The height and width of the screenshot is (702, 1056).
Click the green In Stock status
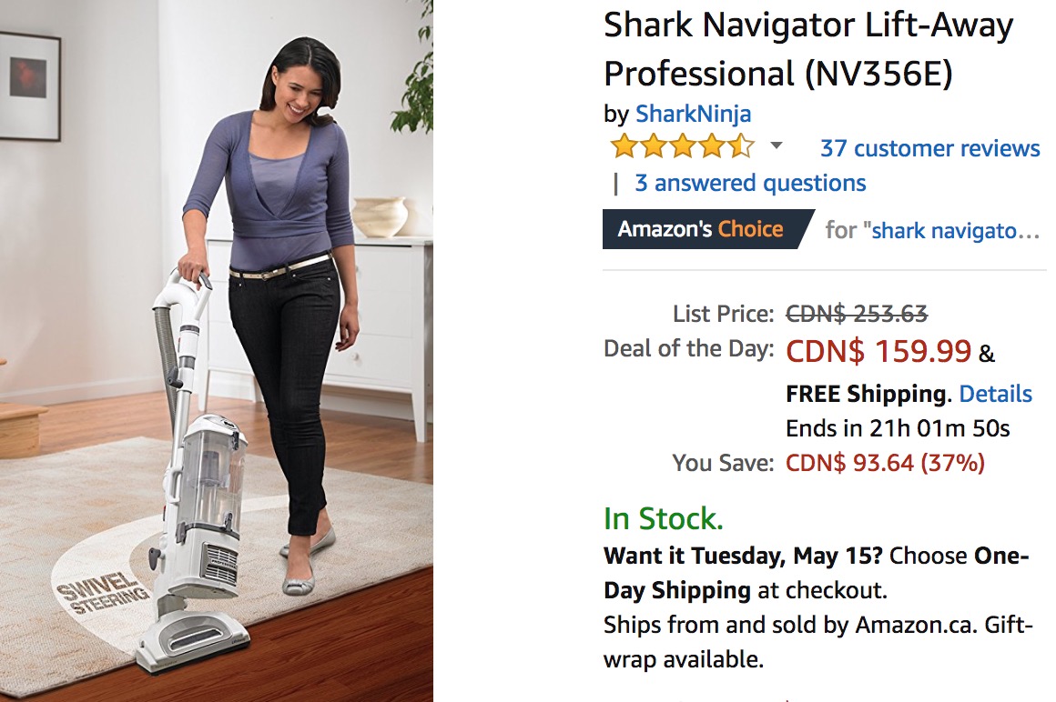pos(663,519)
